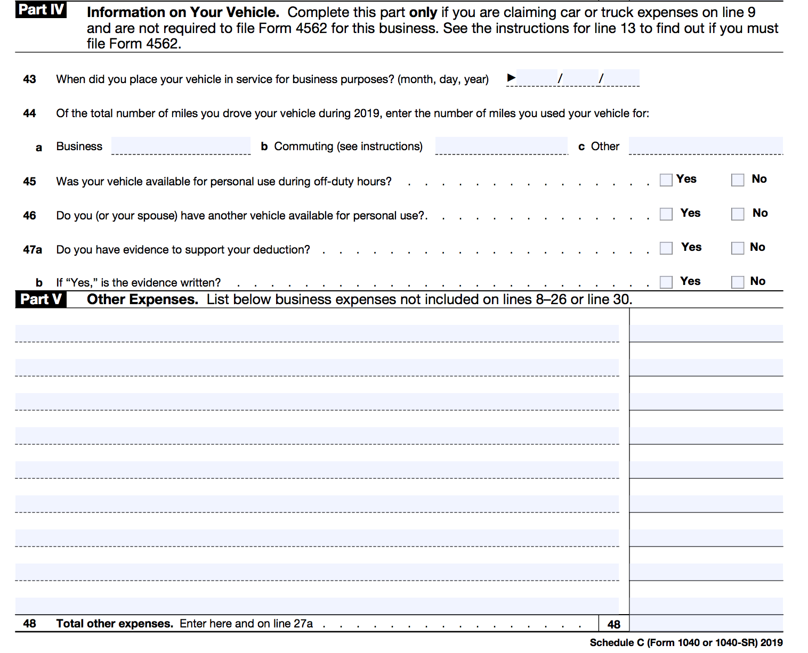Image resolution: width=808 pixels, height=653 pixels.
Task: Mark No for line 47b written evidence
Action: pos(738,282)
